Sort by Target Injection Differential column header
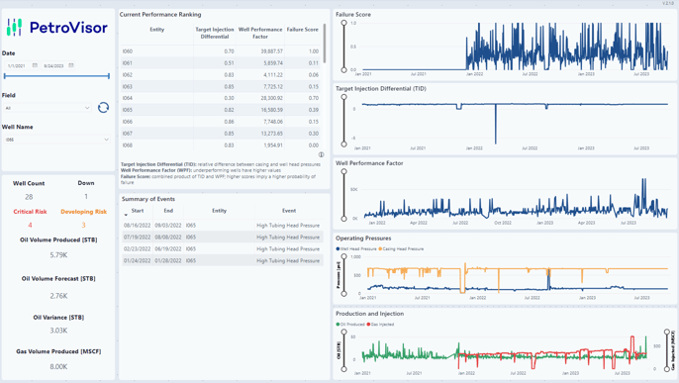This screenshot has width=679, height=383. (215, 33)
